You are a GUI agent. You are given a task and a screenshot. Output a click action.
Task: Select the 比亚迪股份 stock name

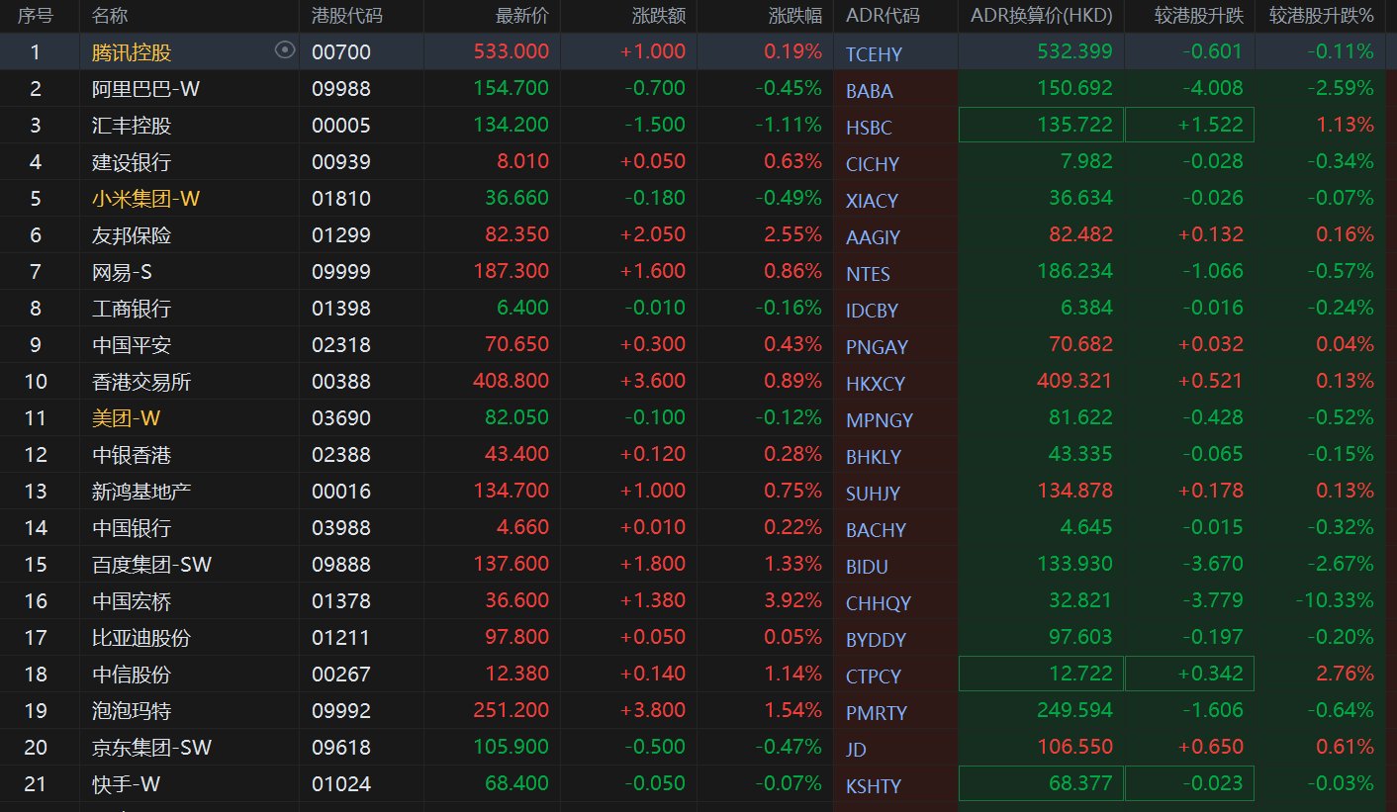click(x=141, y=638)
